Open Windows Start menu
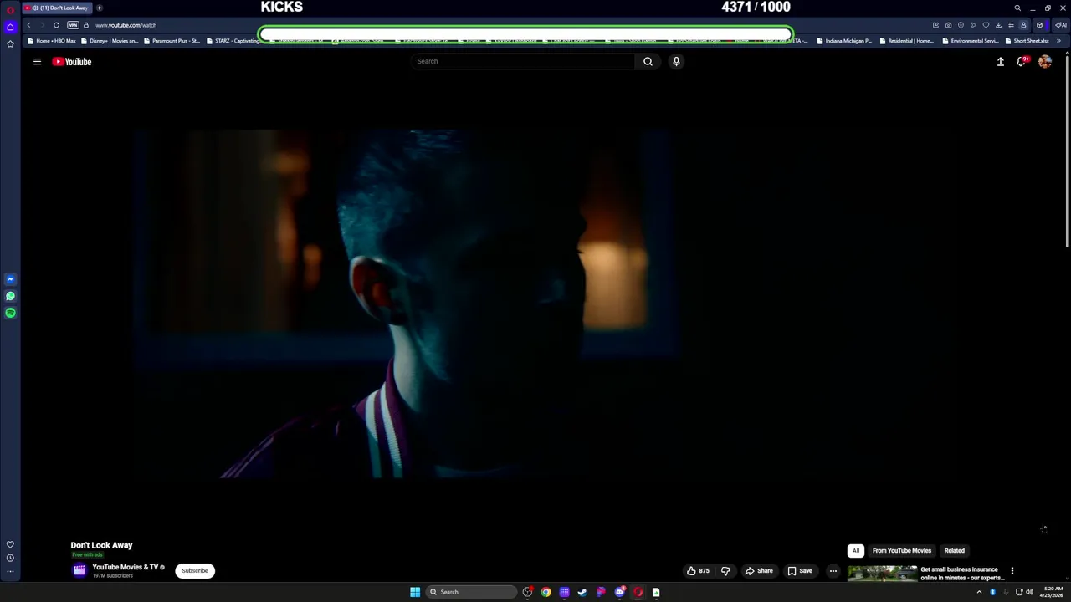The image size is (1071, 602). coord(415,592)
